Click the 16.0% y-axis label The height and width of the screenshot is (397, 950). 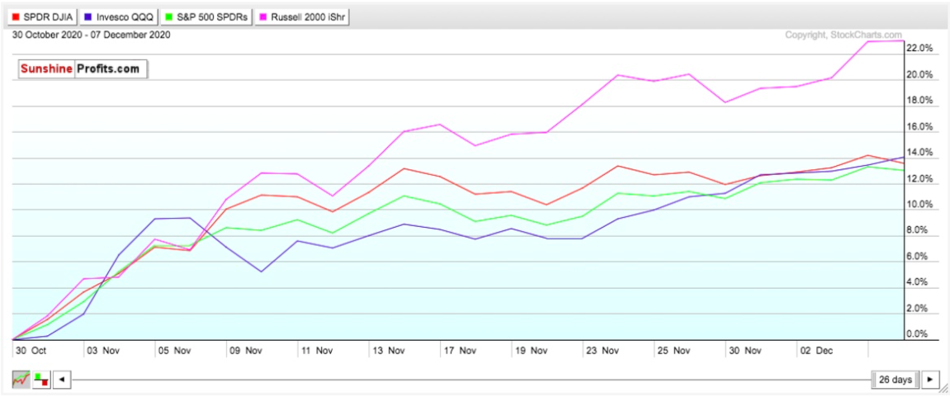click(919, 127)
